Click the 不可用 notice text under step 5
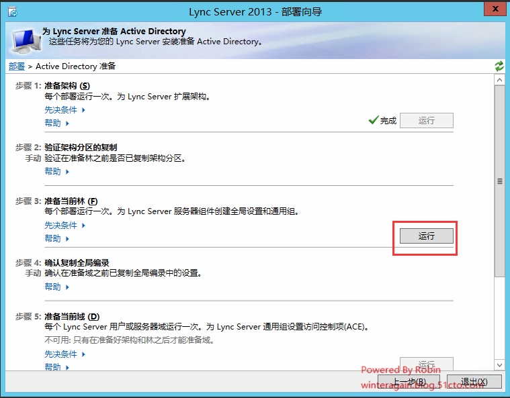Viewport: 510px width, 398px height. [129, 340]
